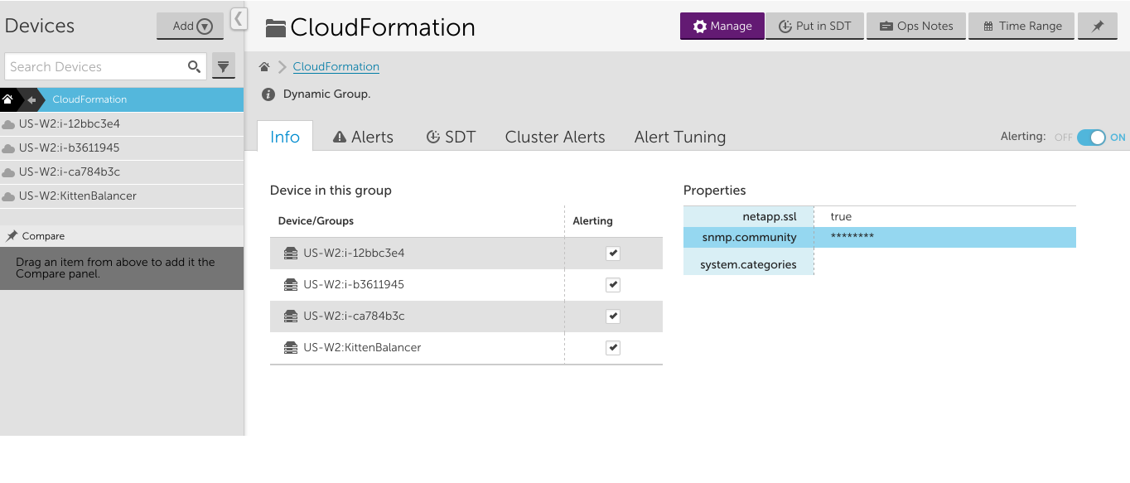Select US-W2:i-ca784b3c in the sidebar

(x=122, y=172)
